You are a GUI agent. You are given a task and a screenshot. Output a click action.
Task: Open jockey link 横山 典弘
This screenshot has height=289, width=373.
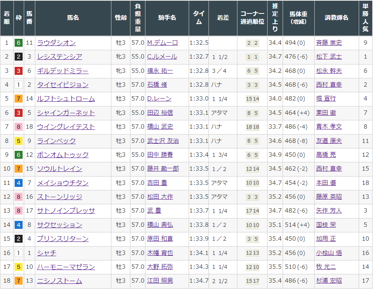click(160, 225)
